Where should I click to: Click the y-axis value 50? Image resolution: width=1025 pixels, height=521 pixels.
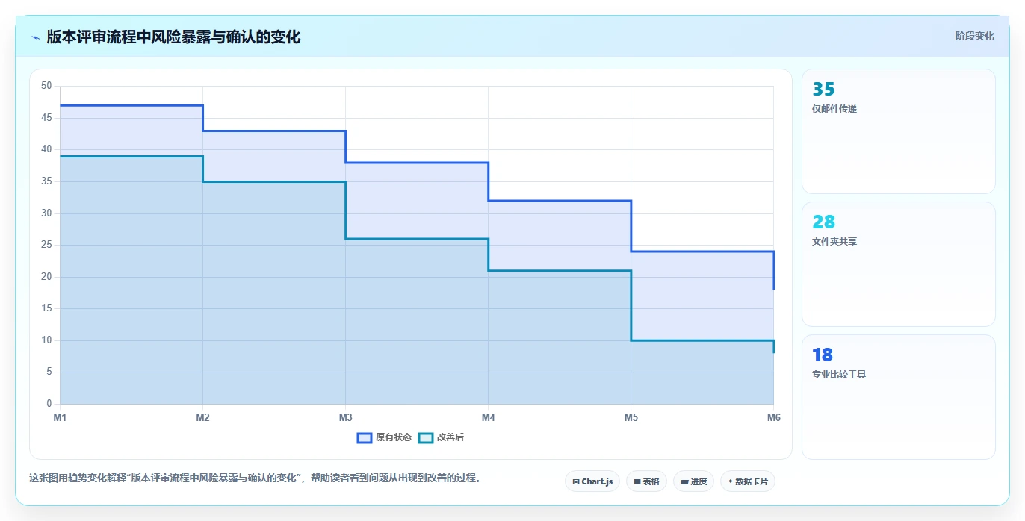click(x=46, y=86)
